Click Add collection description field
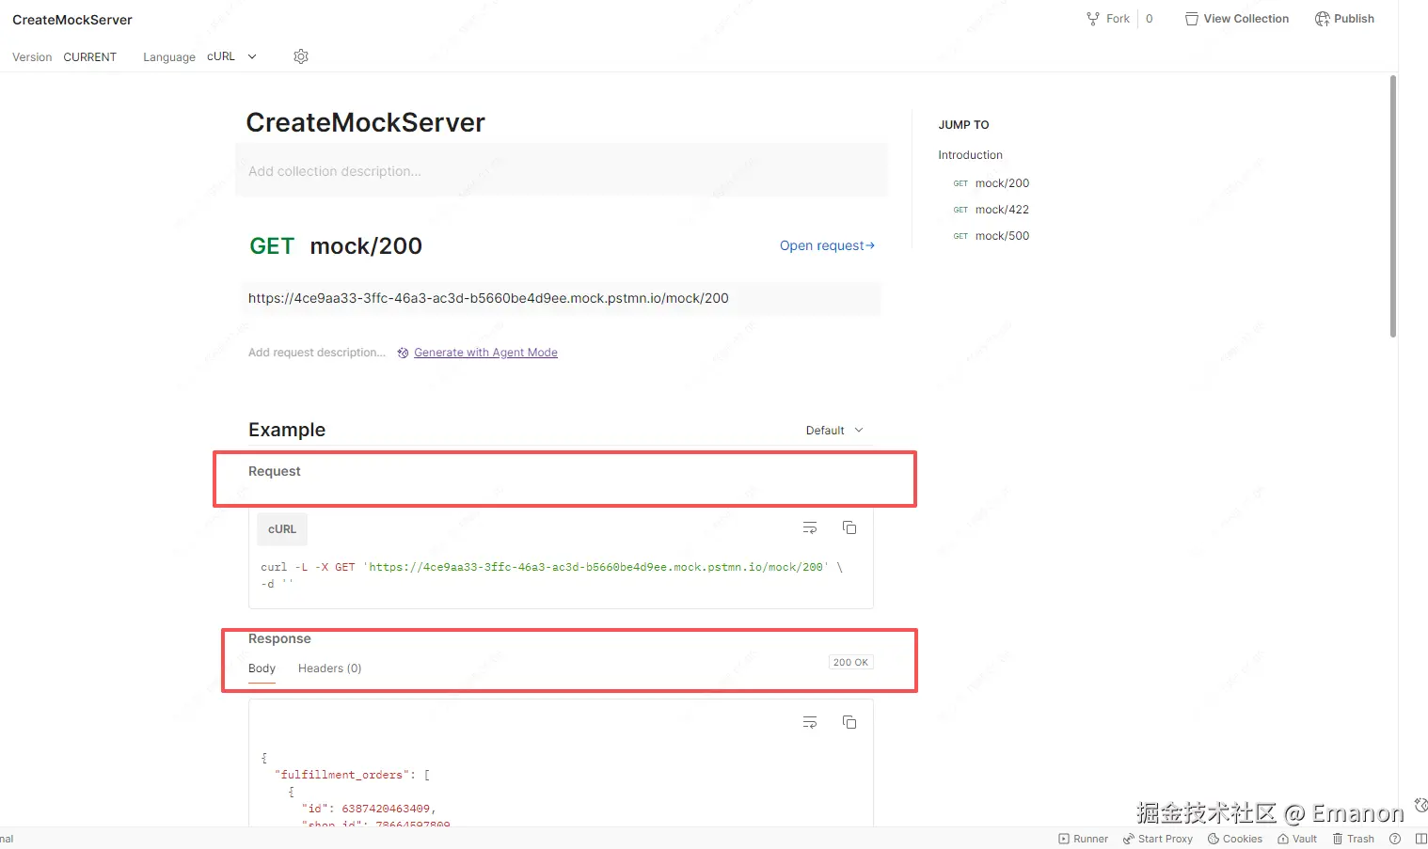Viewport: 1428px width, 849px height. point(561,171)
